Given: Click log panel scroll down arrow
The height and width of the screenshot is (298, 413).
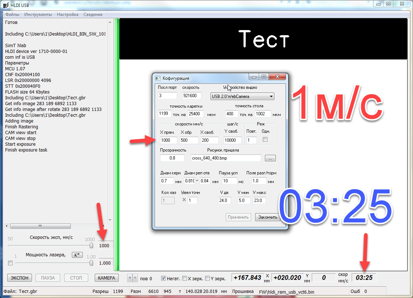Looking at the screenshot, I should 110,220.
